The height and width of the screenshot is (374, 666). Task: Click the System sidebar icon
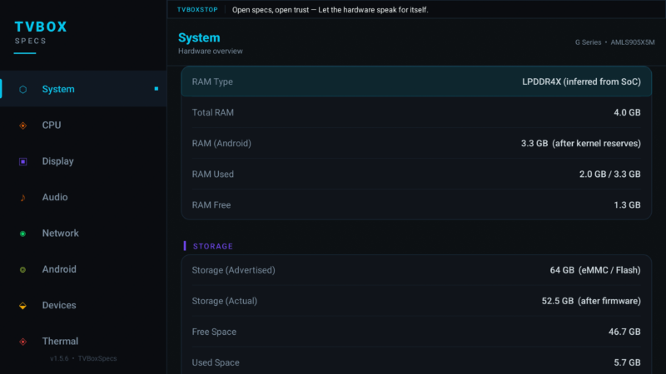coord(23,89)
